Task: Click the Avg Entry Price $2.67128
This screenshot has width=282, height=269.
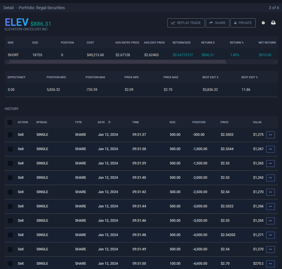Action: tap(123, 55)
